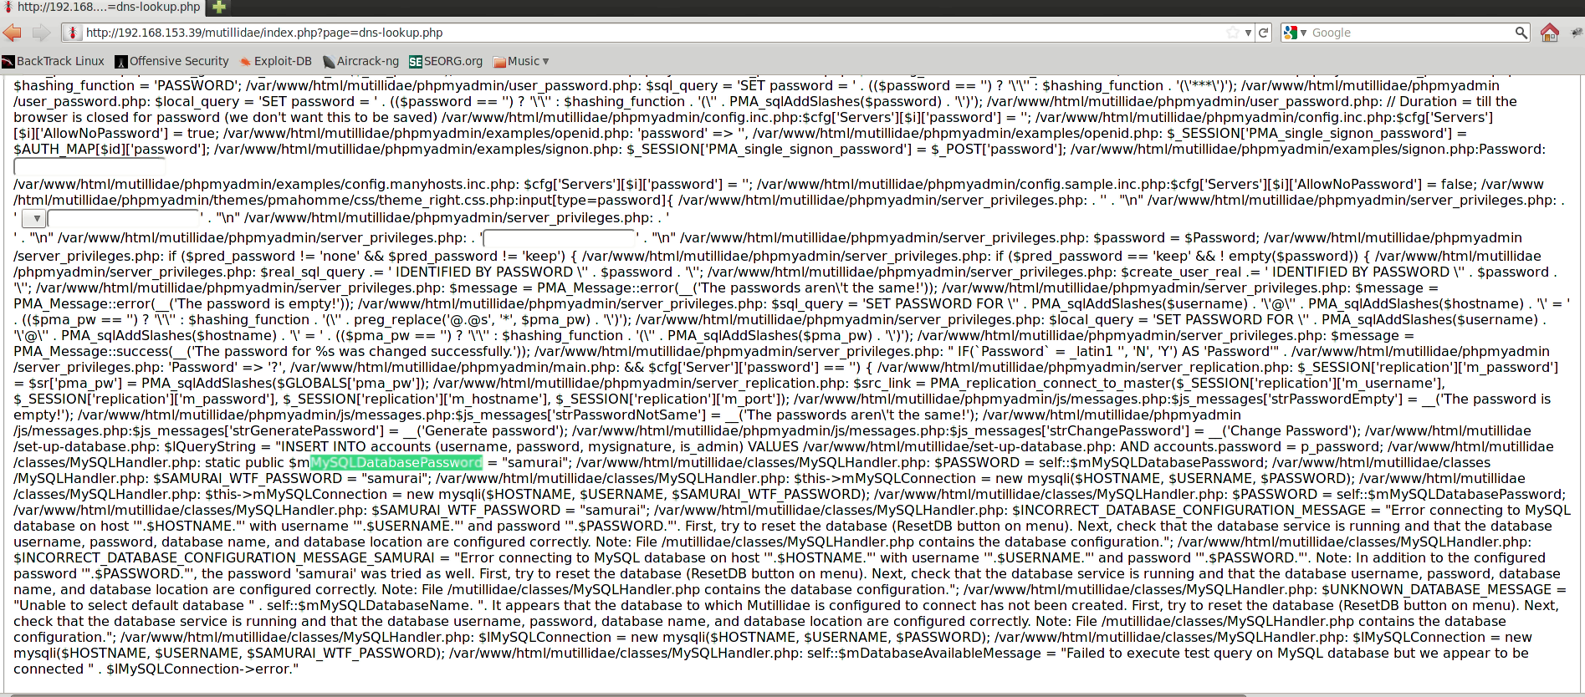Viewport: 1585px width, 697px height.
Task: Click the browser Back arrow button
Action: click(12, 33)
